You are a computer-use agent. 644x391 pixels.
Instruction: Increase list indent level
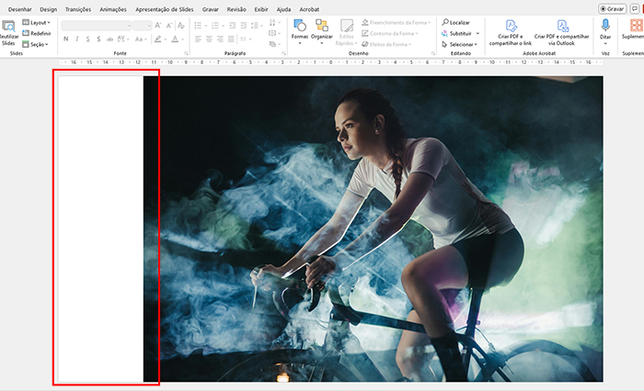point(243,26)
